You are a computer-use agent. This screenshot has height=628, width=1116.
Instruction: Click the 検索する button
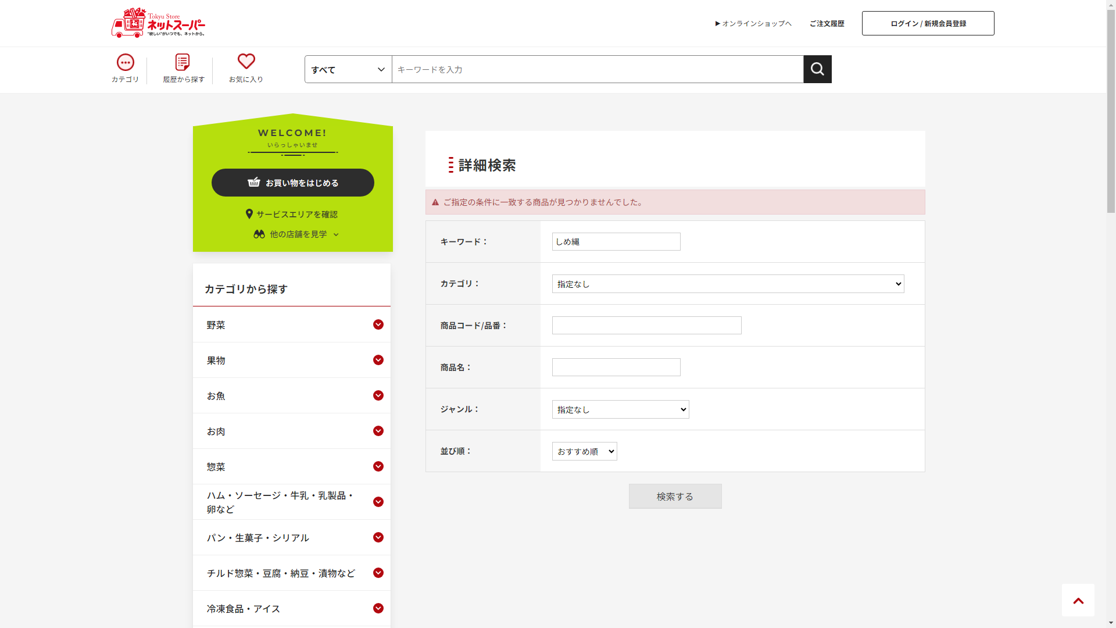tap(675, 496)
